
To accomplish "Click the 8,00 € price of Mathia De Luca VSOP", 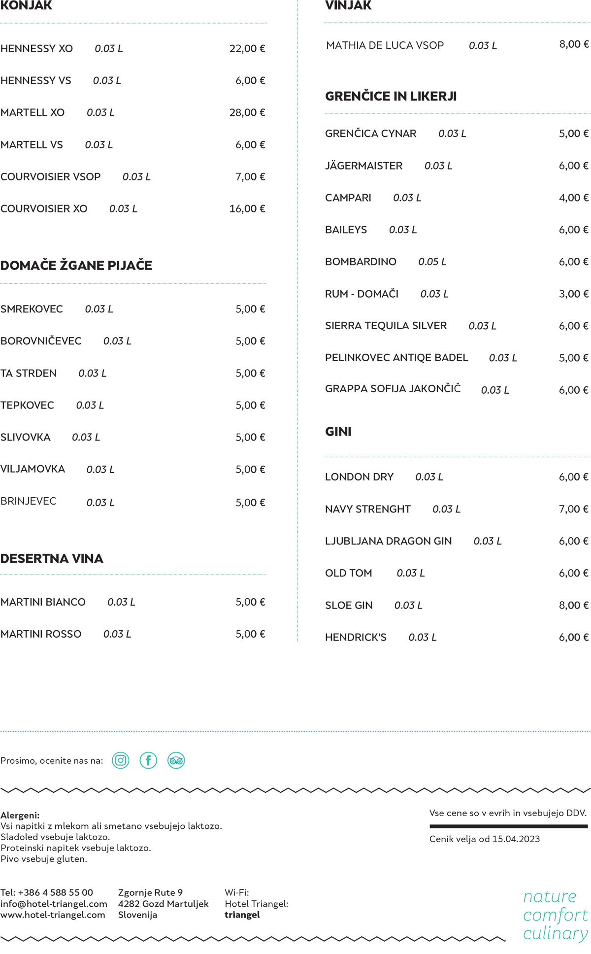I will pos(574,44).
